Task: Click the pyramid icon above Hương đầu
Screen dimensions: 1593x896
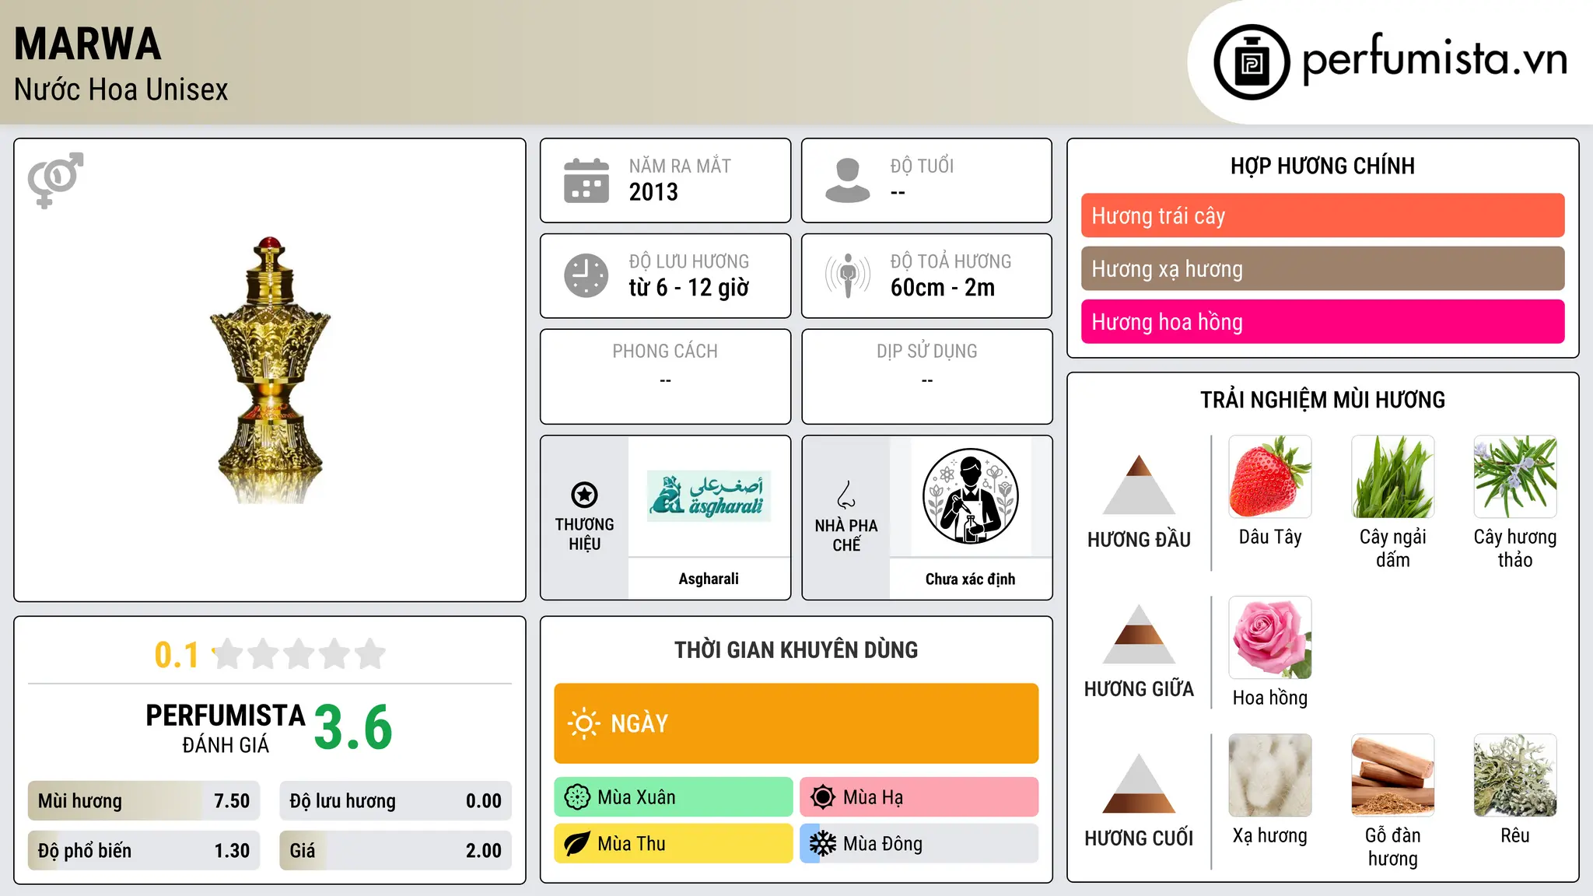Action: pos(1139,485)
